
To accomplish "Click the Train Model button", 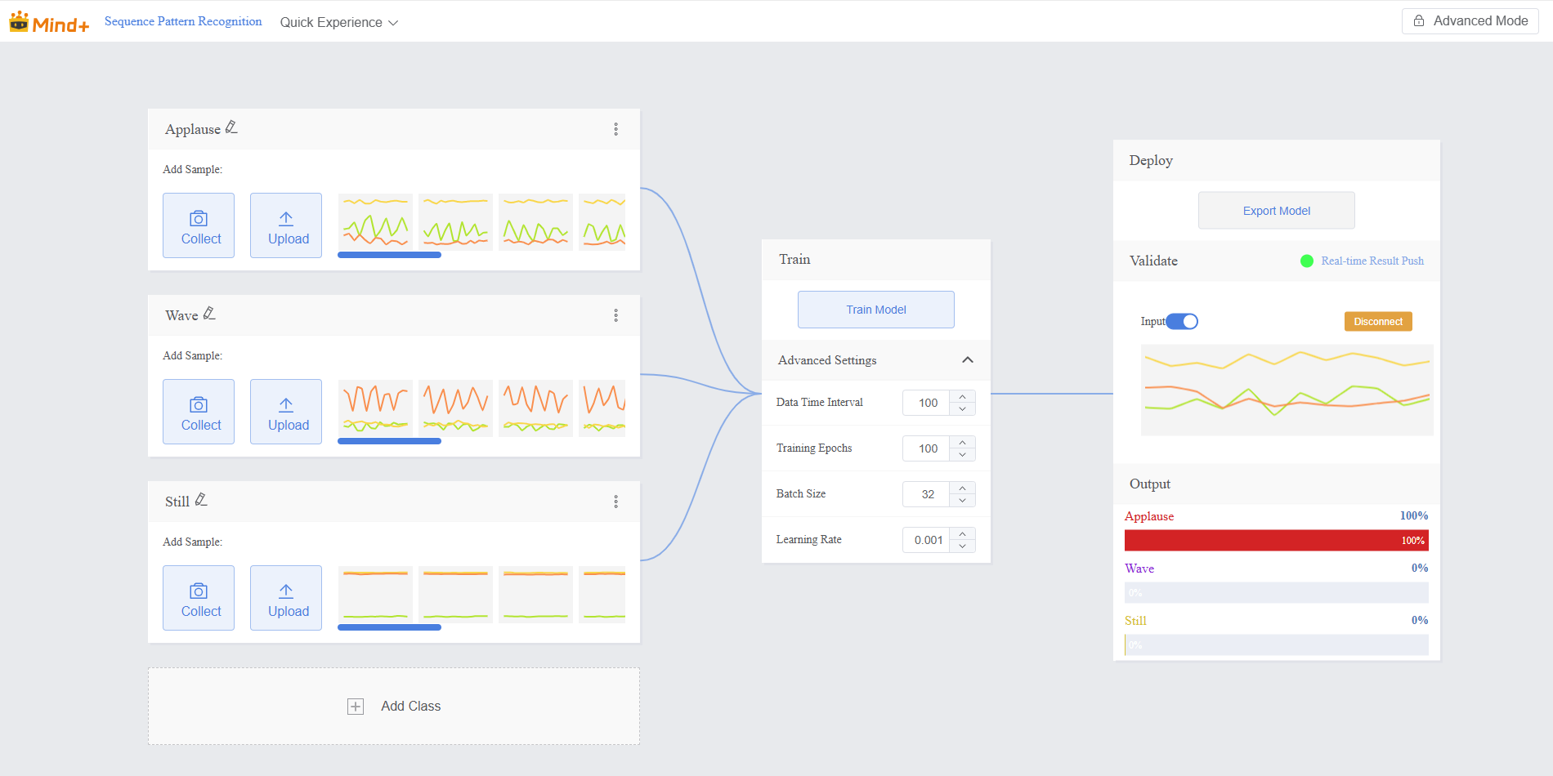I will [x=875, y=310].
